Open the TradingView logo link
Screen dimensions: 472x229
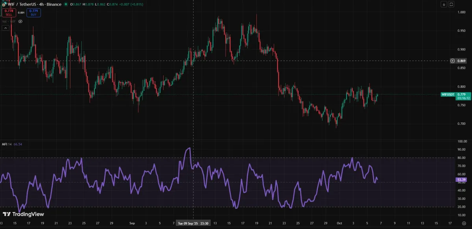23,214
